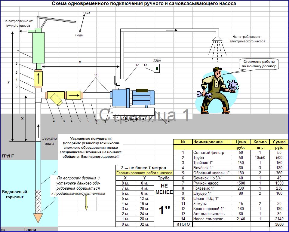This screenshot has width=289, height=232.
Task: Click the '10x50' quantity cell
Action: (260, 157)
